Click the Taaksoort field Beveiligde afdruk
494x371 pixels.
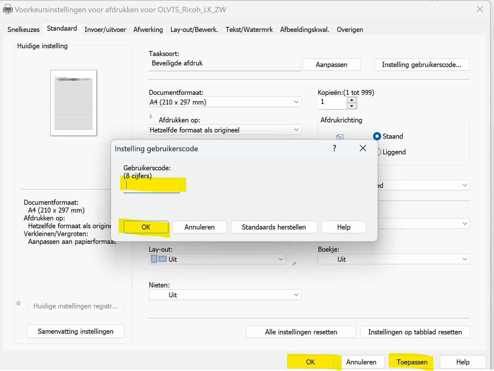225,64
